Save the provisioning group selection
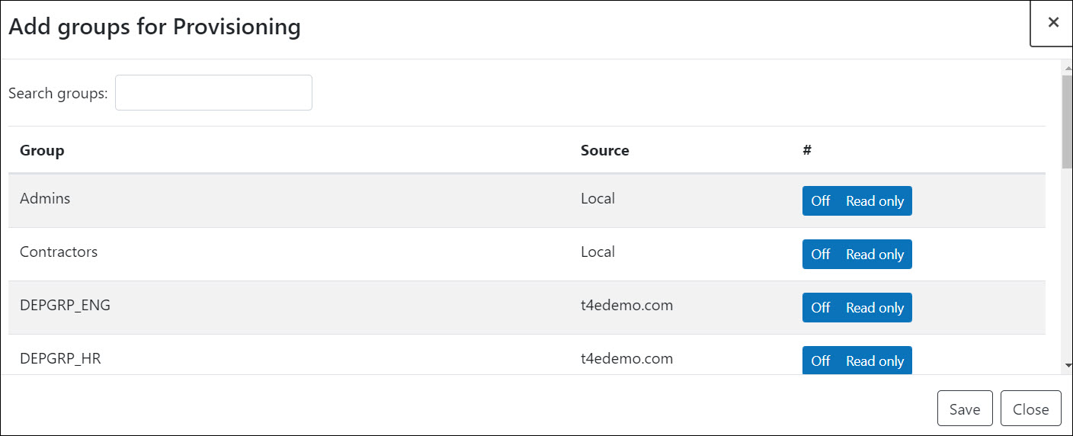 pos(965,409)
